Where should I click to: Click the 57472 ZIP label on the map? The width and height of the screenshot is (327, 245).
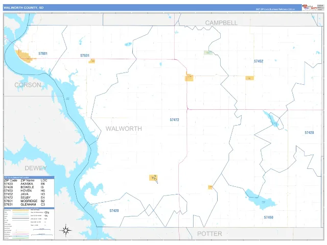pos(174,120)
